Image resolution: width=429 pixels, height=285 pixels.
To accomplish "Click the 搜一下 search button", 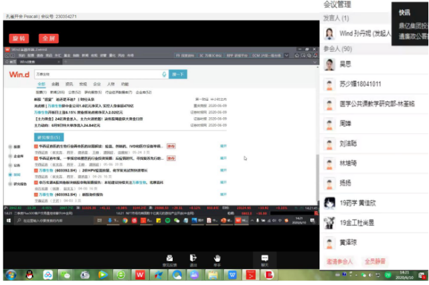I will 177,74.
